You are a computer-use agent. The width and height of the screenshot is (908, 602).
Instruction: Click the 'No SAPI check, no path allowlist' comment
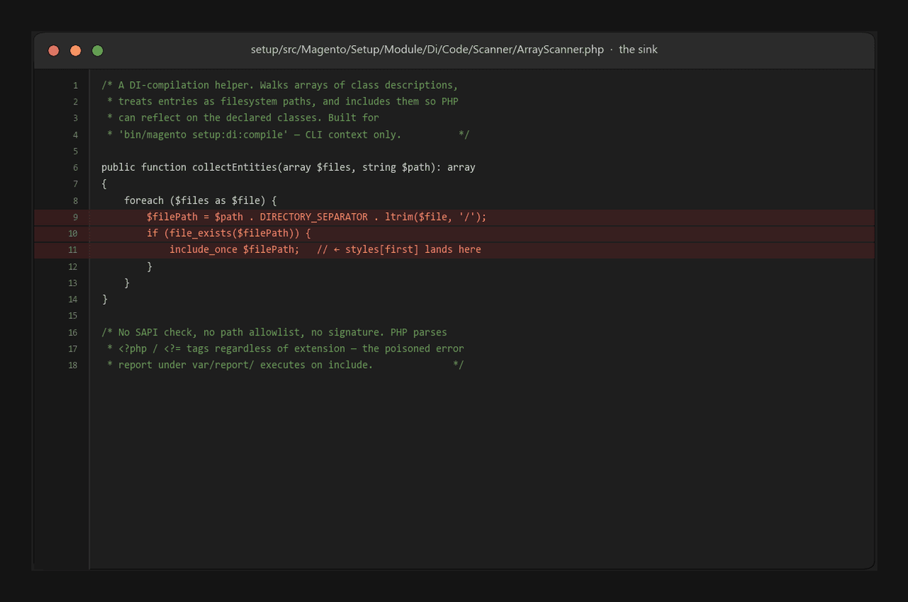point(274,332)
